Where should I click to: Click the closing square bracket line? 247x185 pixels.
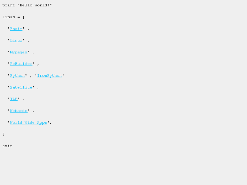[4, 134]
